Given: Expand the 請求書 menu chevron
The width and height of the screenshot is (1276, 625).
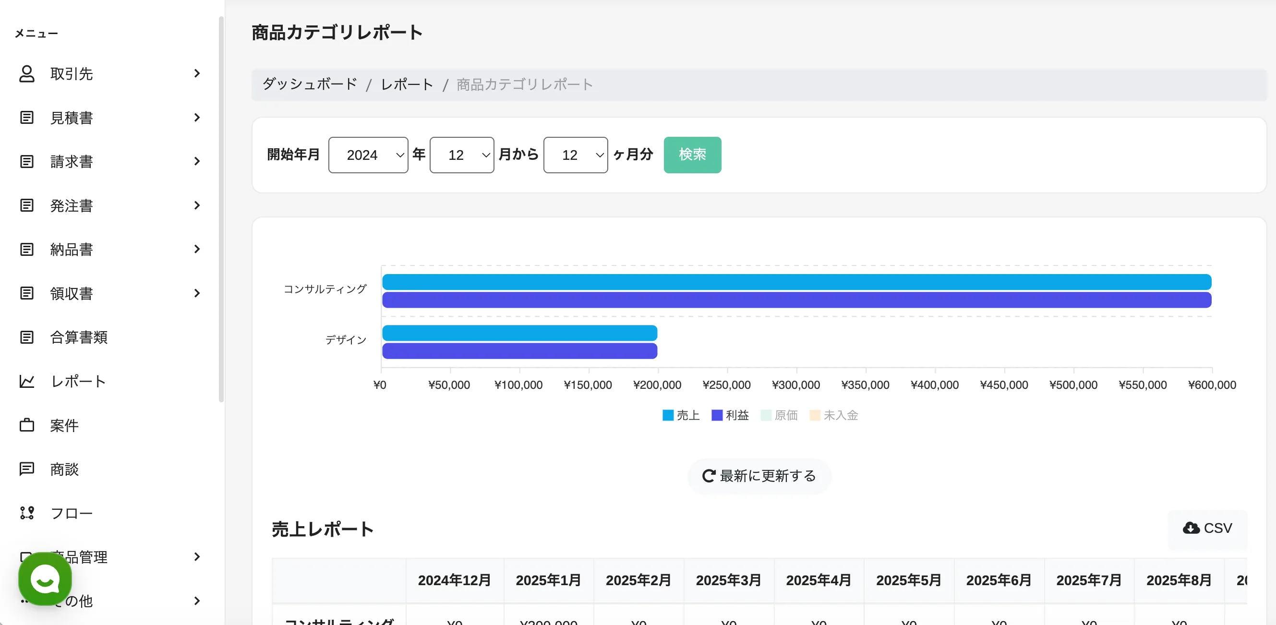Looking at the screenshot, I should [x=197, y=161].
